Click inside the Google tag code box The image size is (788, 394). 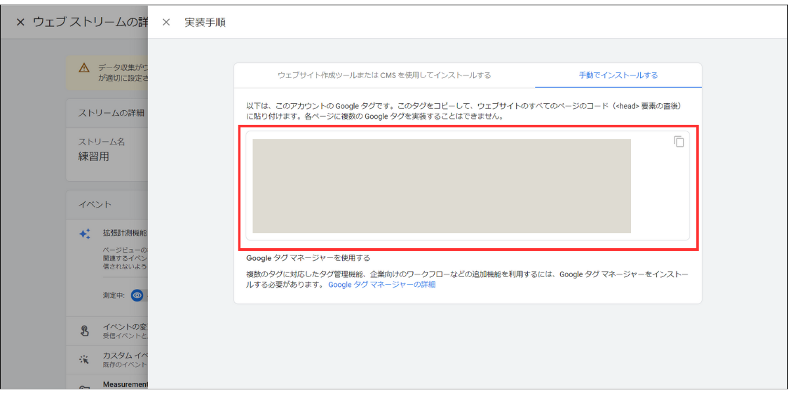pos(468,186)
